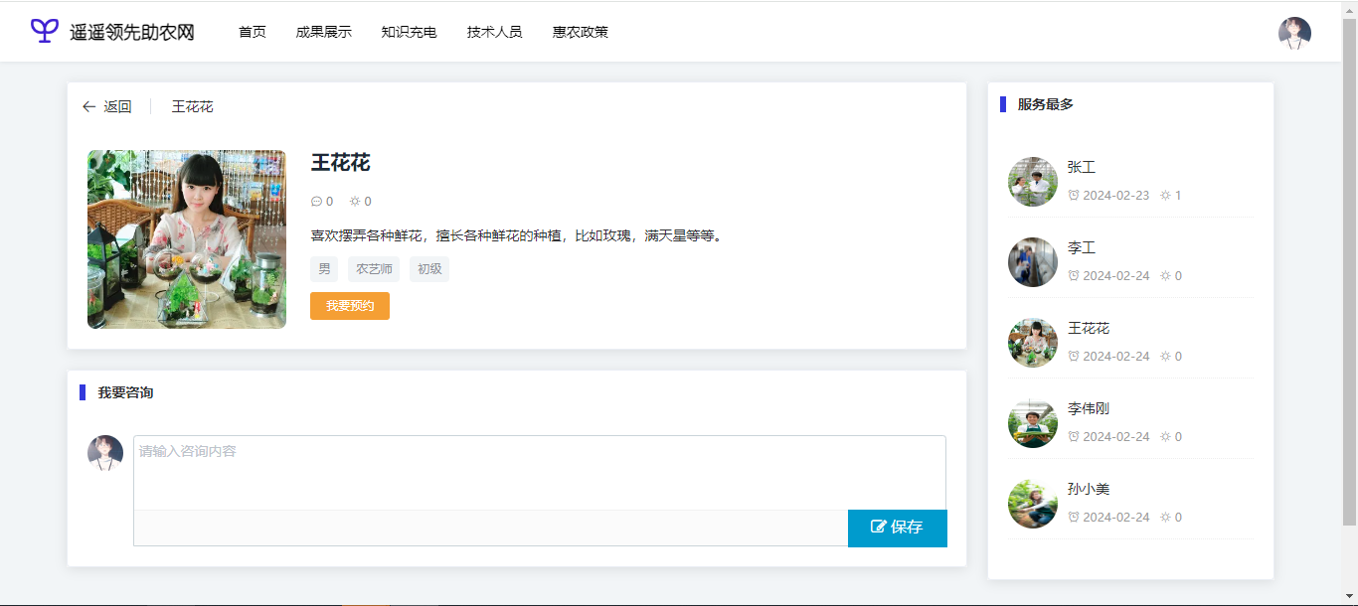Image resolution: width=1358 pixels, height=606 pixels.
Task: Focus the 请输入咨询内容 text area
Action: pyautogui.click(x=540, y=473)
